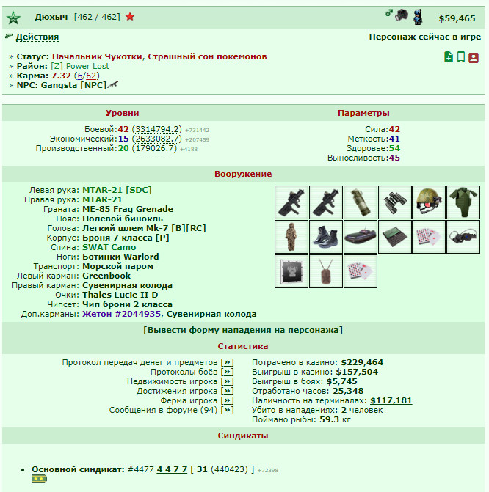Open Чип брони 2 класса link

point(127,304)
